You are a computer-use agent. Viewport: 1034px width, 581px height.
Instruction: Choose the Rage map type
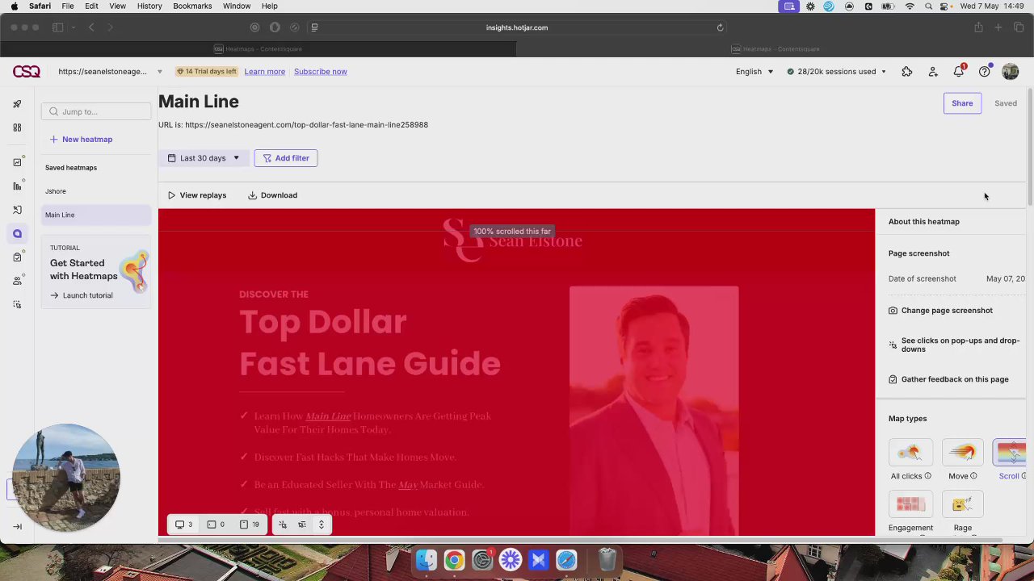[962, 504]
